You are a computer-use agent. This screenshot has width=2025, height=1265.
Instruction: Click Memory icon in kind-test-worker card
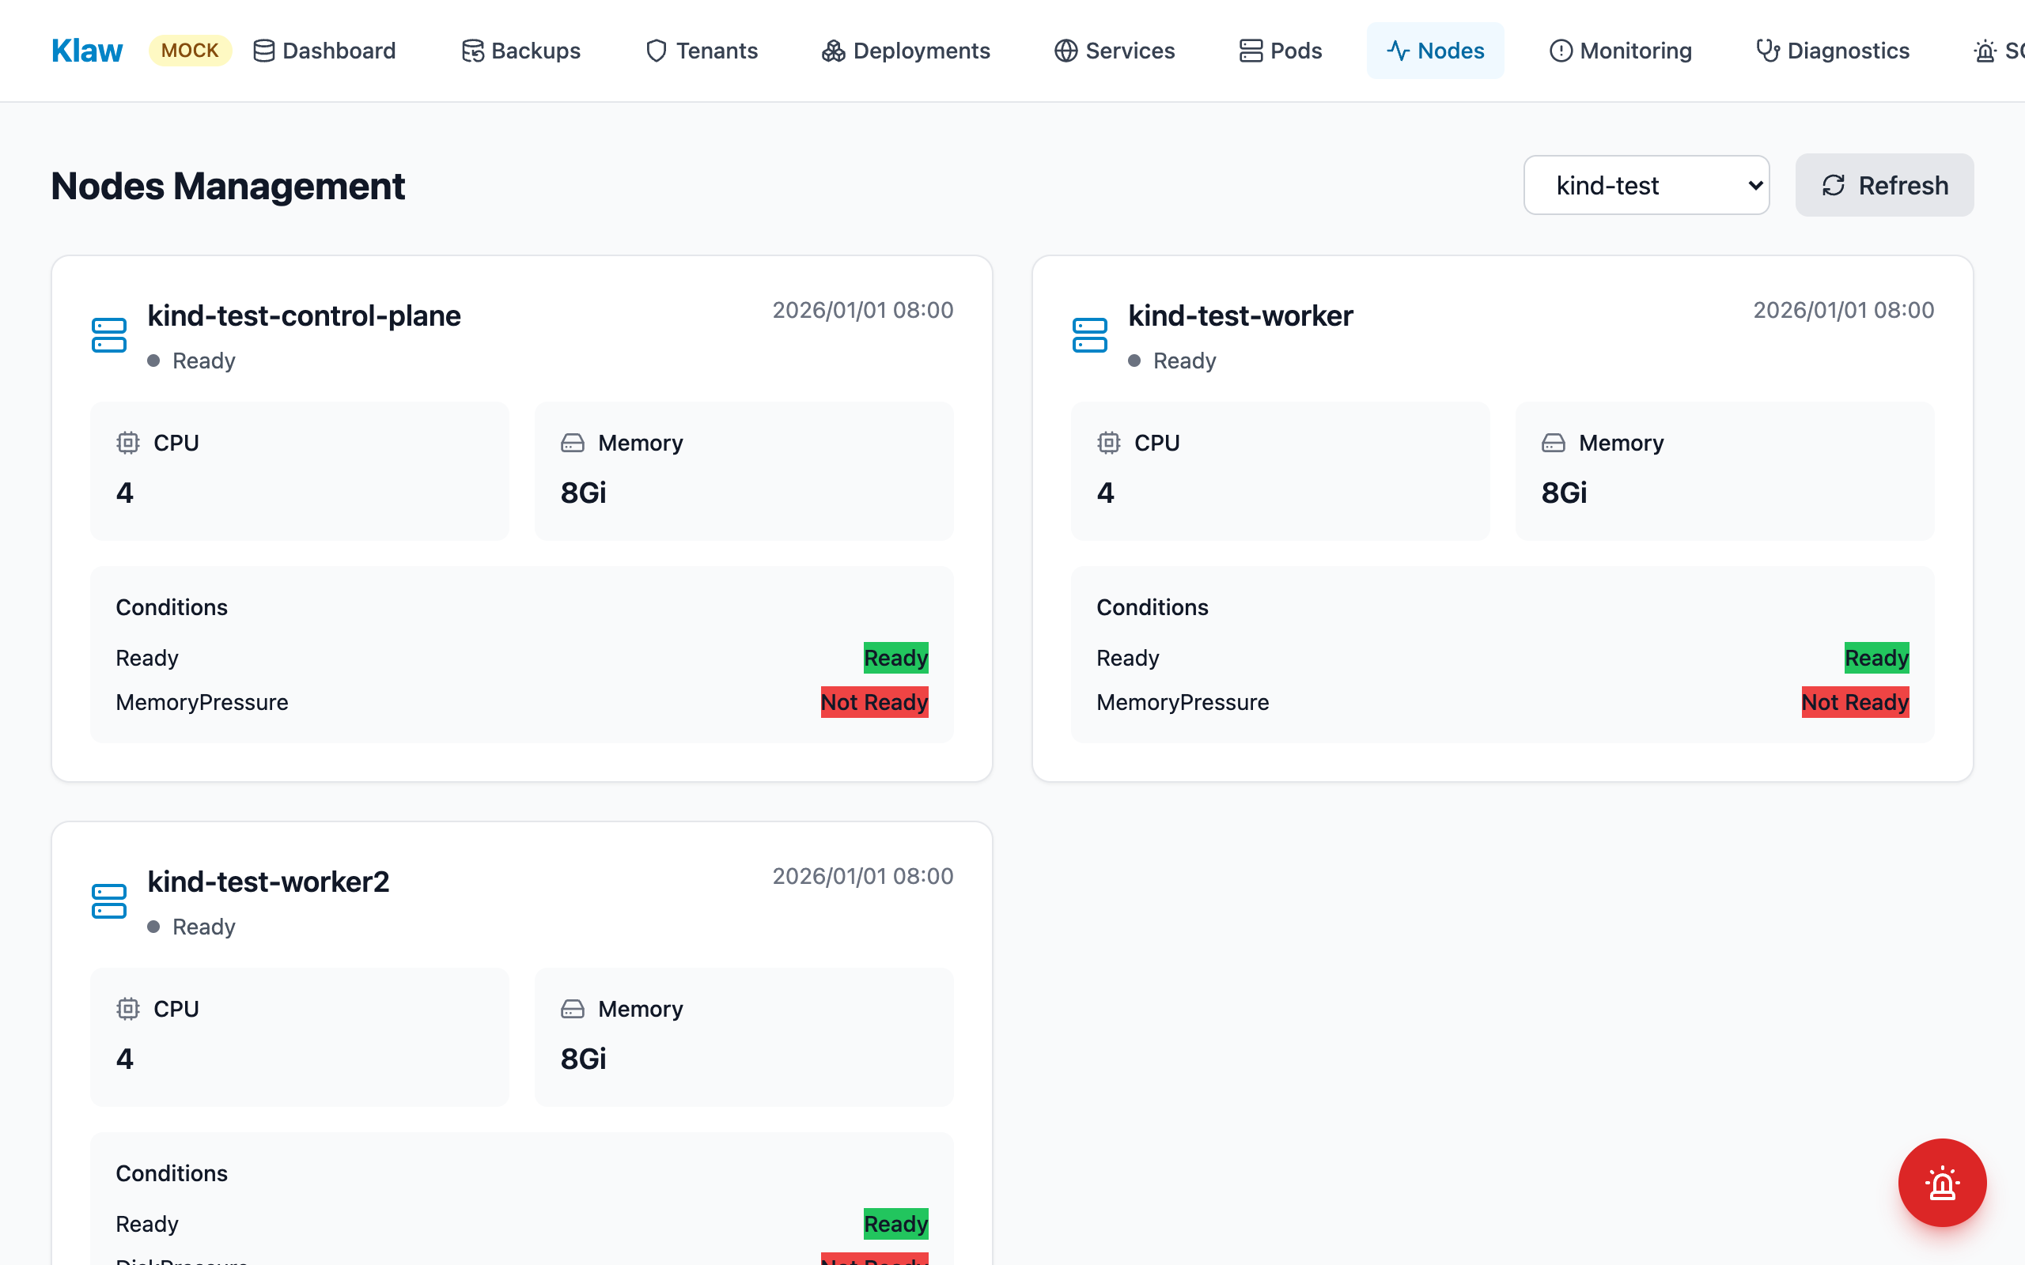[x=1553, y=443]
